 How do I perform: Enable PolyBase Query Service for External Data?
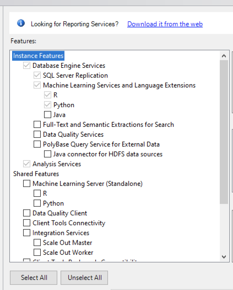(37, 144)
